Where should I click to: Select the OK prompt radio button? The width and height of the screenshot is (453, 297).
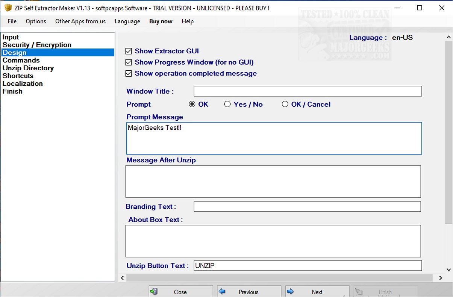[x=192, y=105]
